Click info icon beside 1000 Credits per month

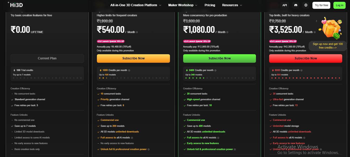(129, 70)
